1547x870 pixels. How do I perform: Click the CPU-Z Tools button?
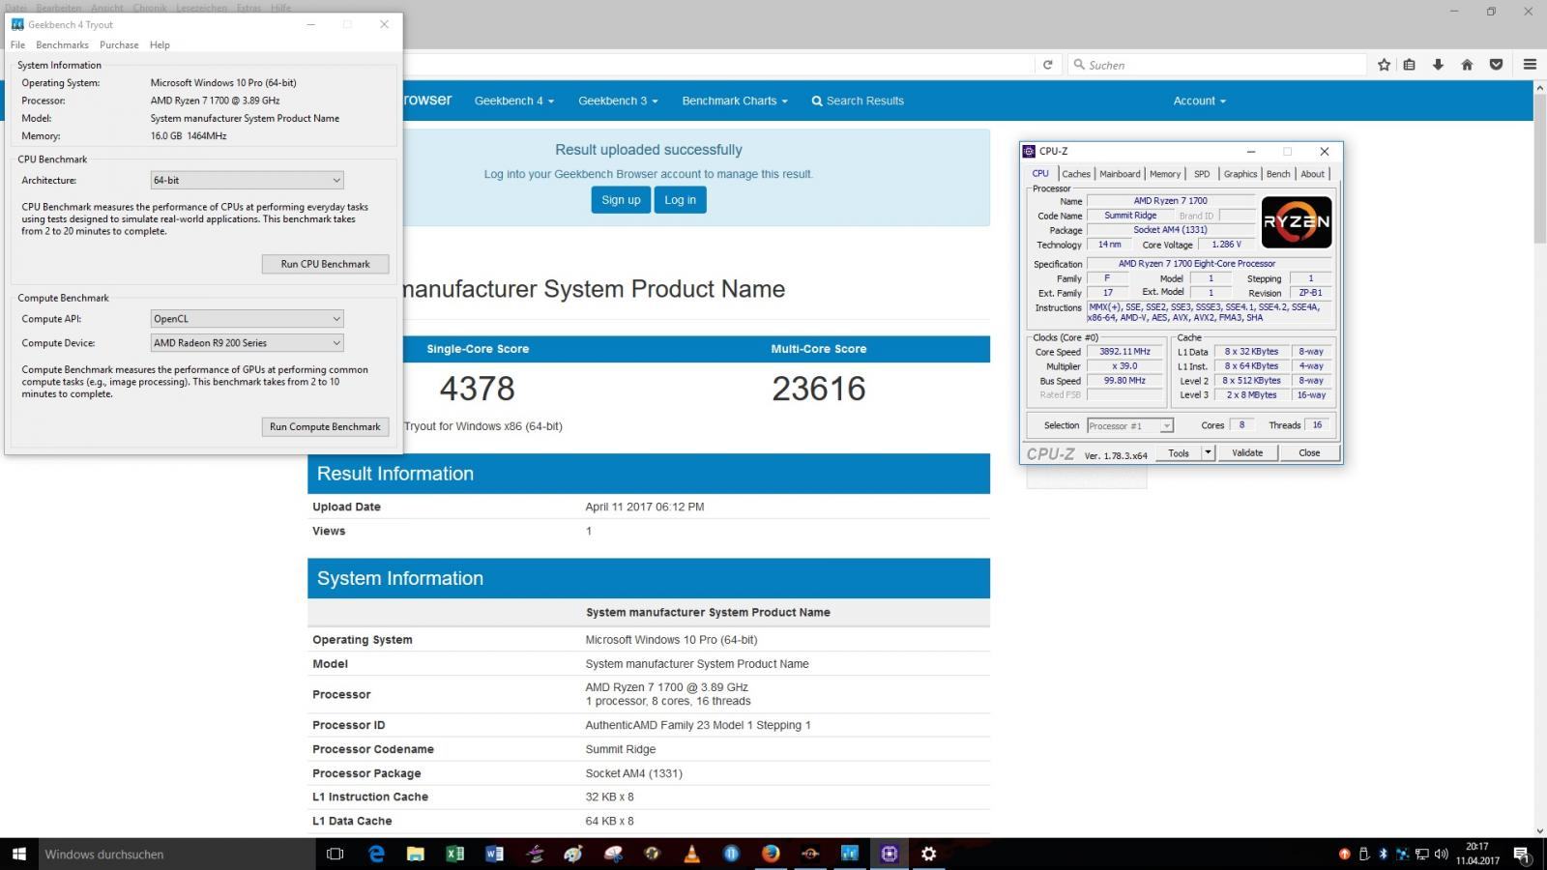(1179, 452)
